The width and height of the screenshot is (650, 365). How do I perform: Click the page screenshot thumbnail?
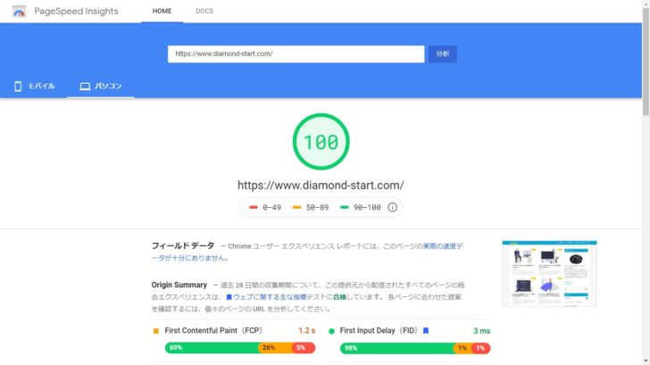549,273
